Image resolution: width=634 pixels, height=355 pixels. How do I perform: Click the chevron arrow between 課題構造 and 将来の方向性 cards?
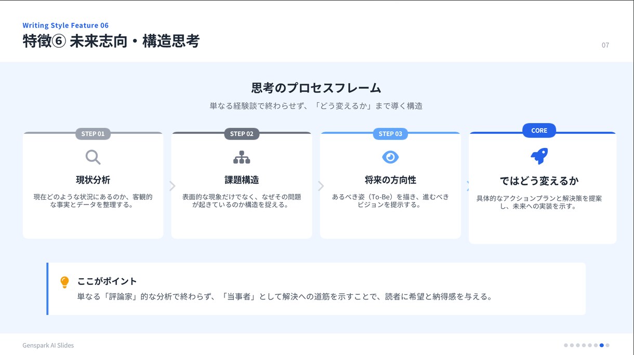tap(321, 186)
